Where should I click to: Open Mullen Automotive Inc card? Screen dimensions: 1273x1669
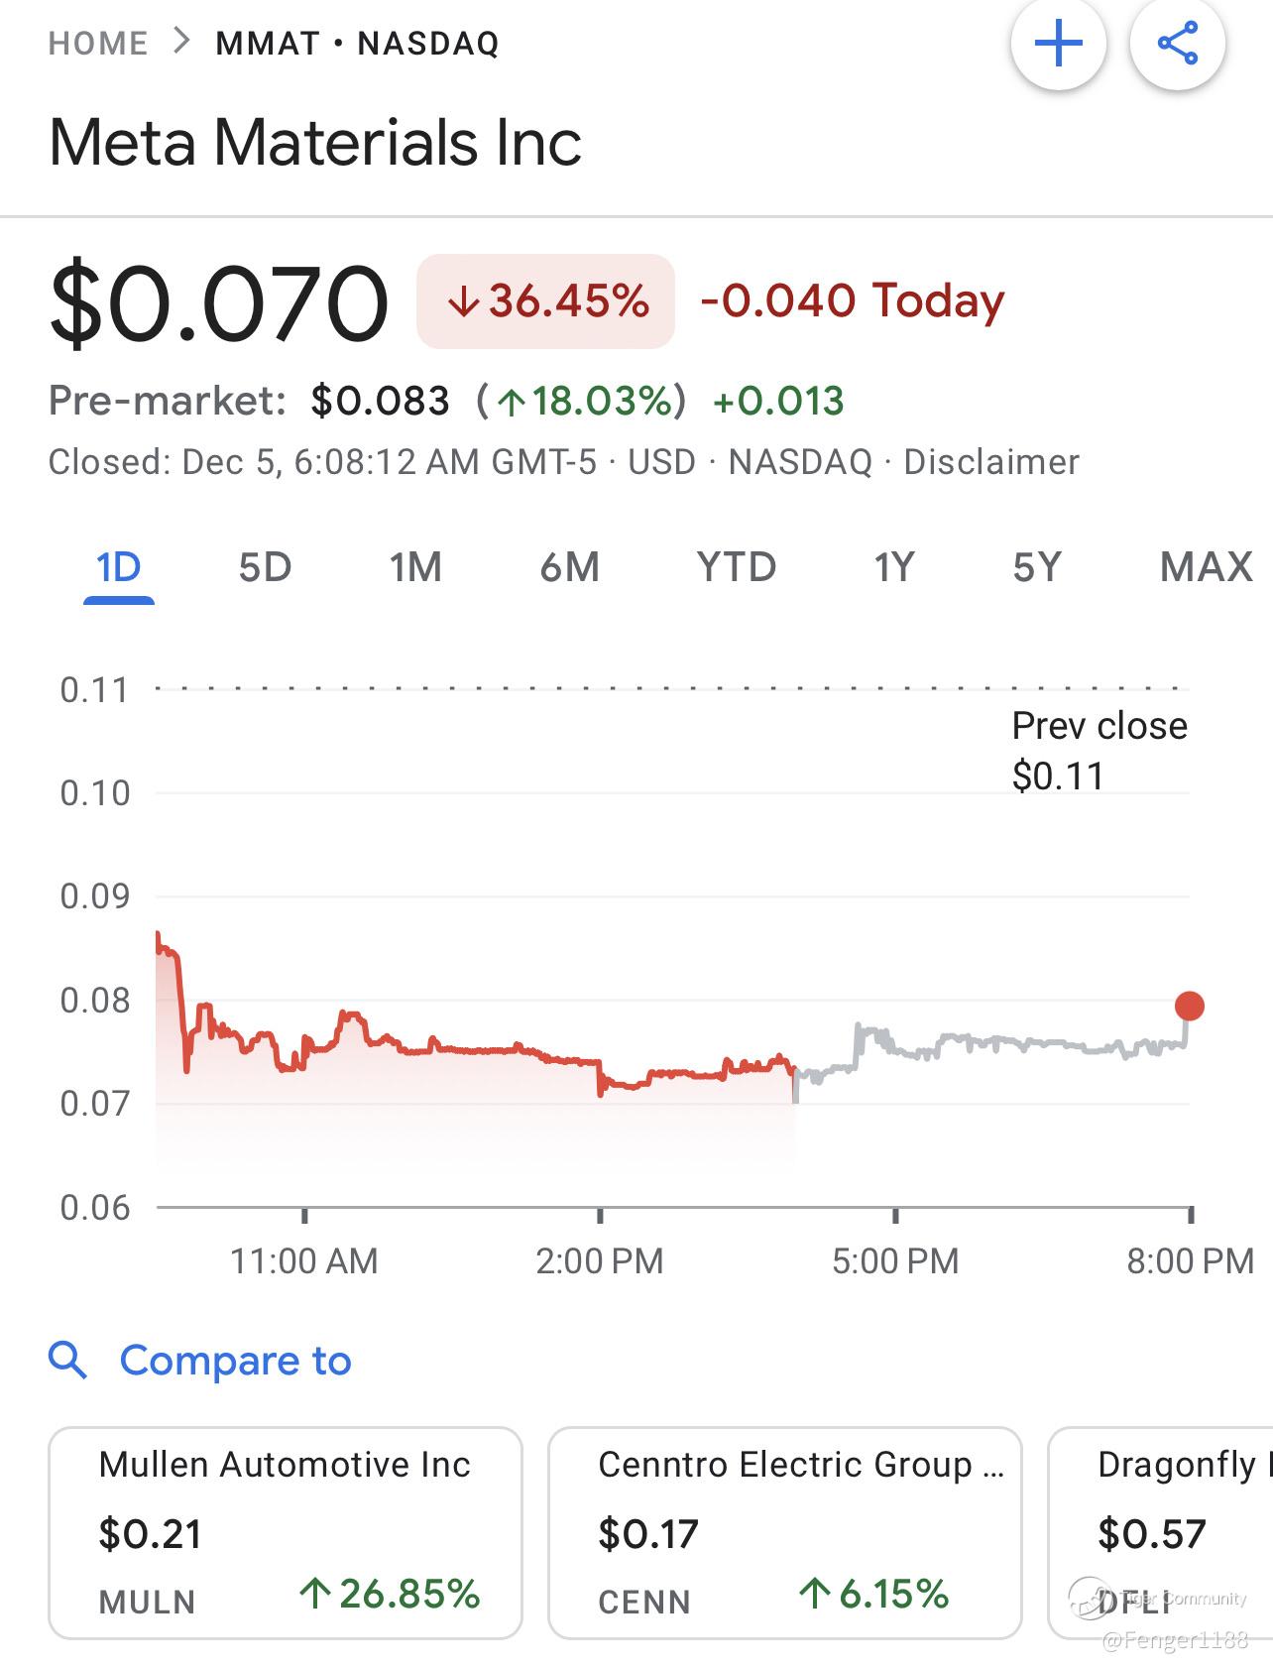pos(286,1532)
